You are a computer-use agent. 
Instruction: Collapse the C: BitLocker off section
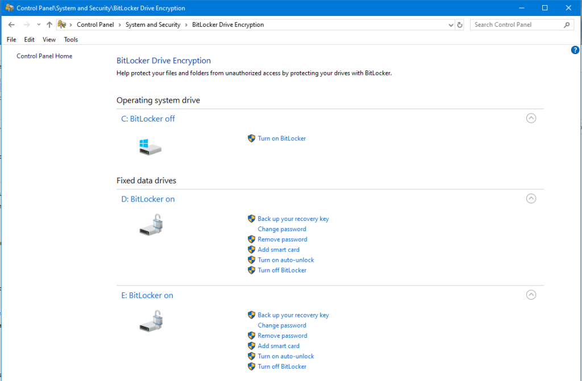(x=531, y=118)
